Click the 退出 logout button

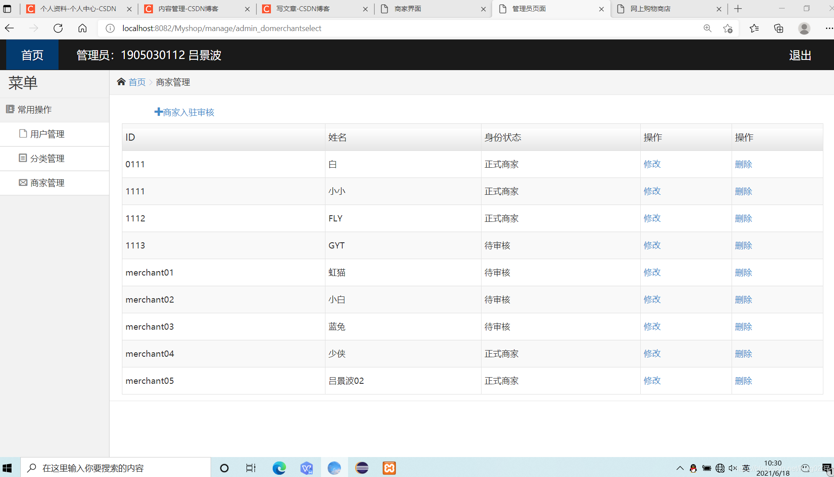click(x=800, y=55)
